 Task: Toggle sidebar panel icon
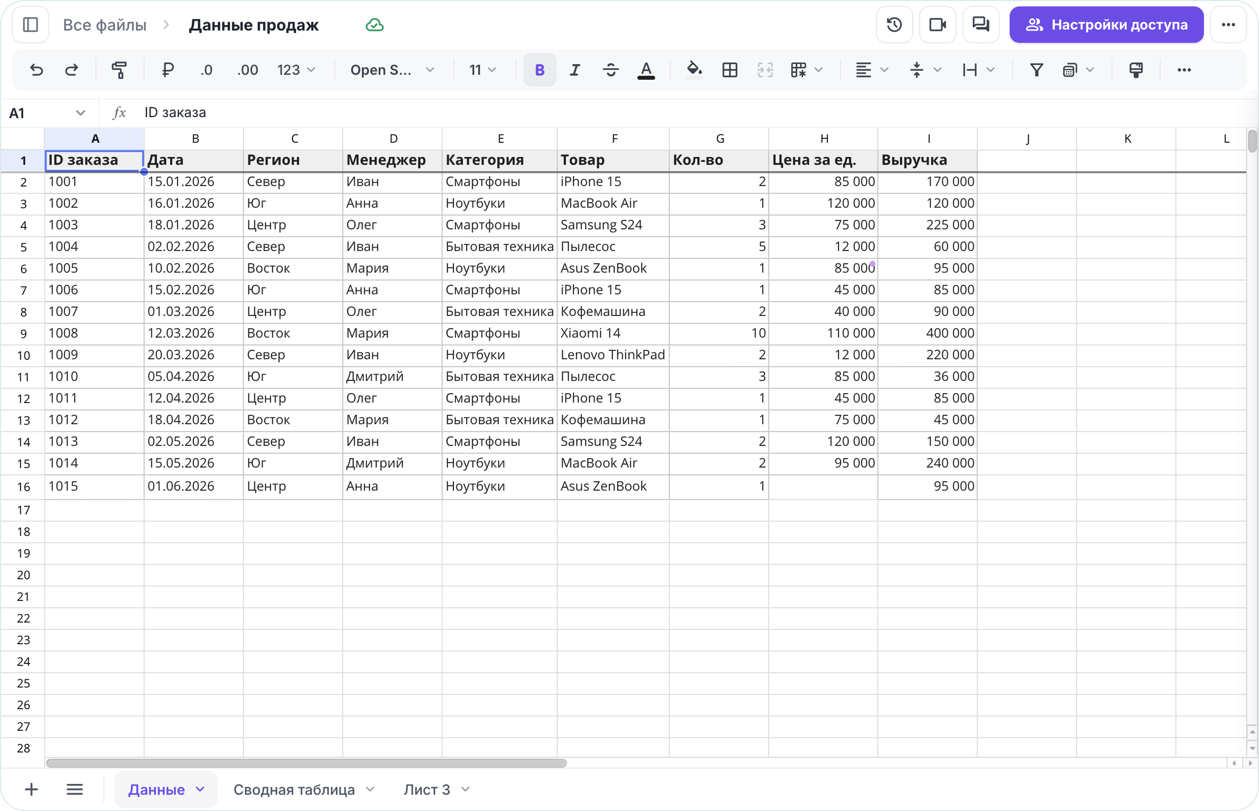click(30, 25)
